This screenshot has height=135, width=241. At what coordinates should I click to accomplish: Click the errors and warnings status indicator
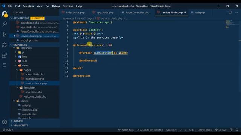pyautogui.click(x=8, y=130)
